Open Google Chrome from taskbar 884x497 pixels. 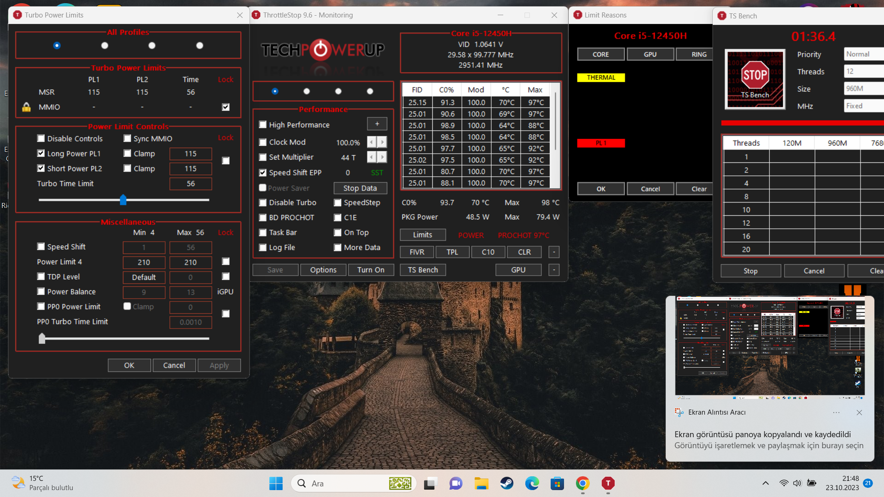(x=582, y=483)
